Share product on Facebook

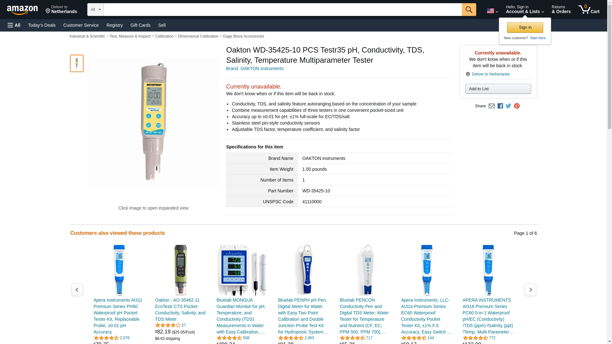(500, 106)
